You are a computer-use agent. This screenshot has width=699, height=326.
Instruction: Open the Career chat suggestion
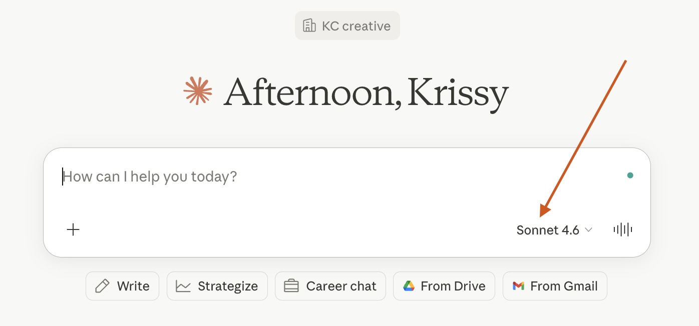(x=330, y=286)
